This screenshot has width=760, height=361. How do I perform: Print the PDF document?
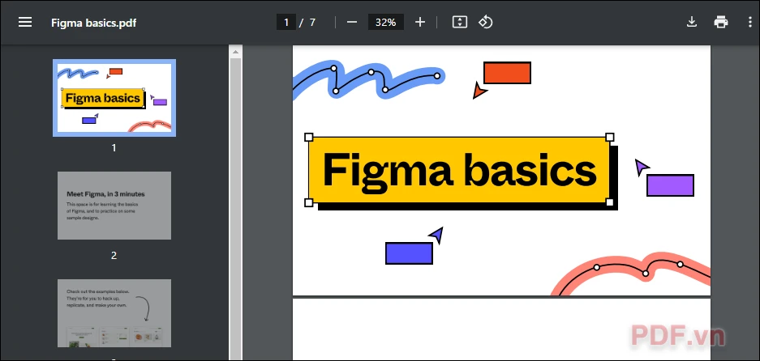(721, 23)
